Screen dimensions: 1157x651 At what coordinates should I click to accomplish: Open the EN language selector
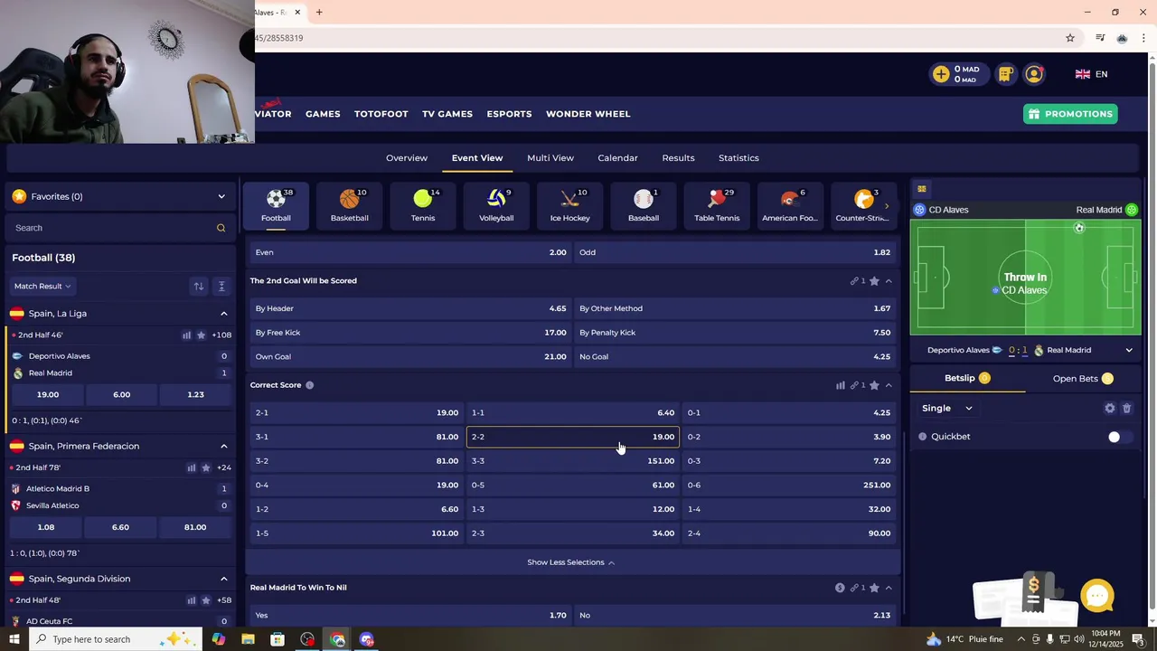[x=1092, y=74]
